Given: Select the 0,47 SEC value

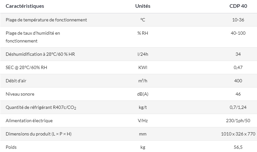Looking at the screenshot, I should 238,67.
